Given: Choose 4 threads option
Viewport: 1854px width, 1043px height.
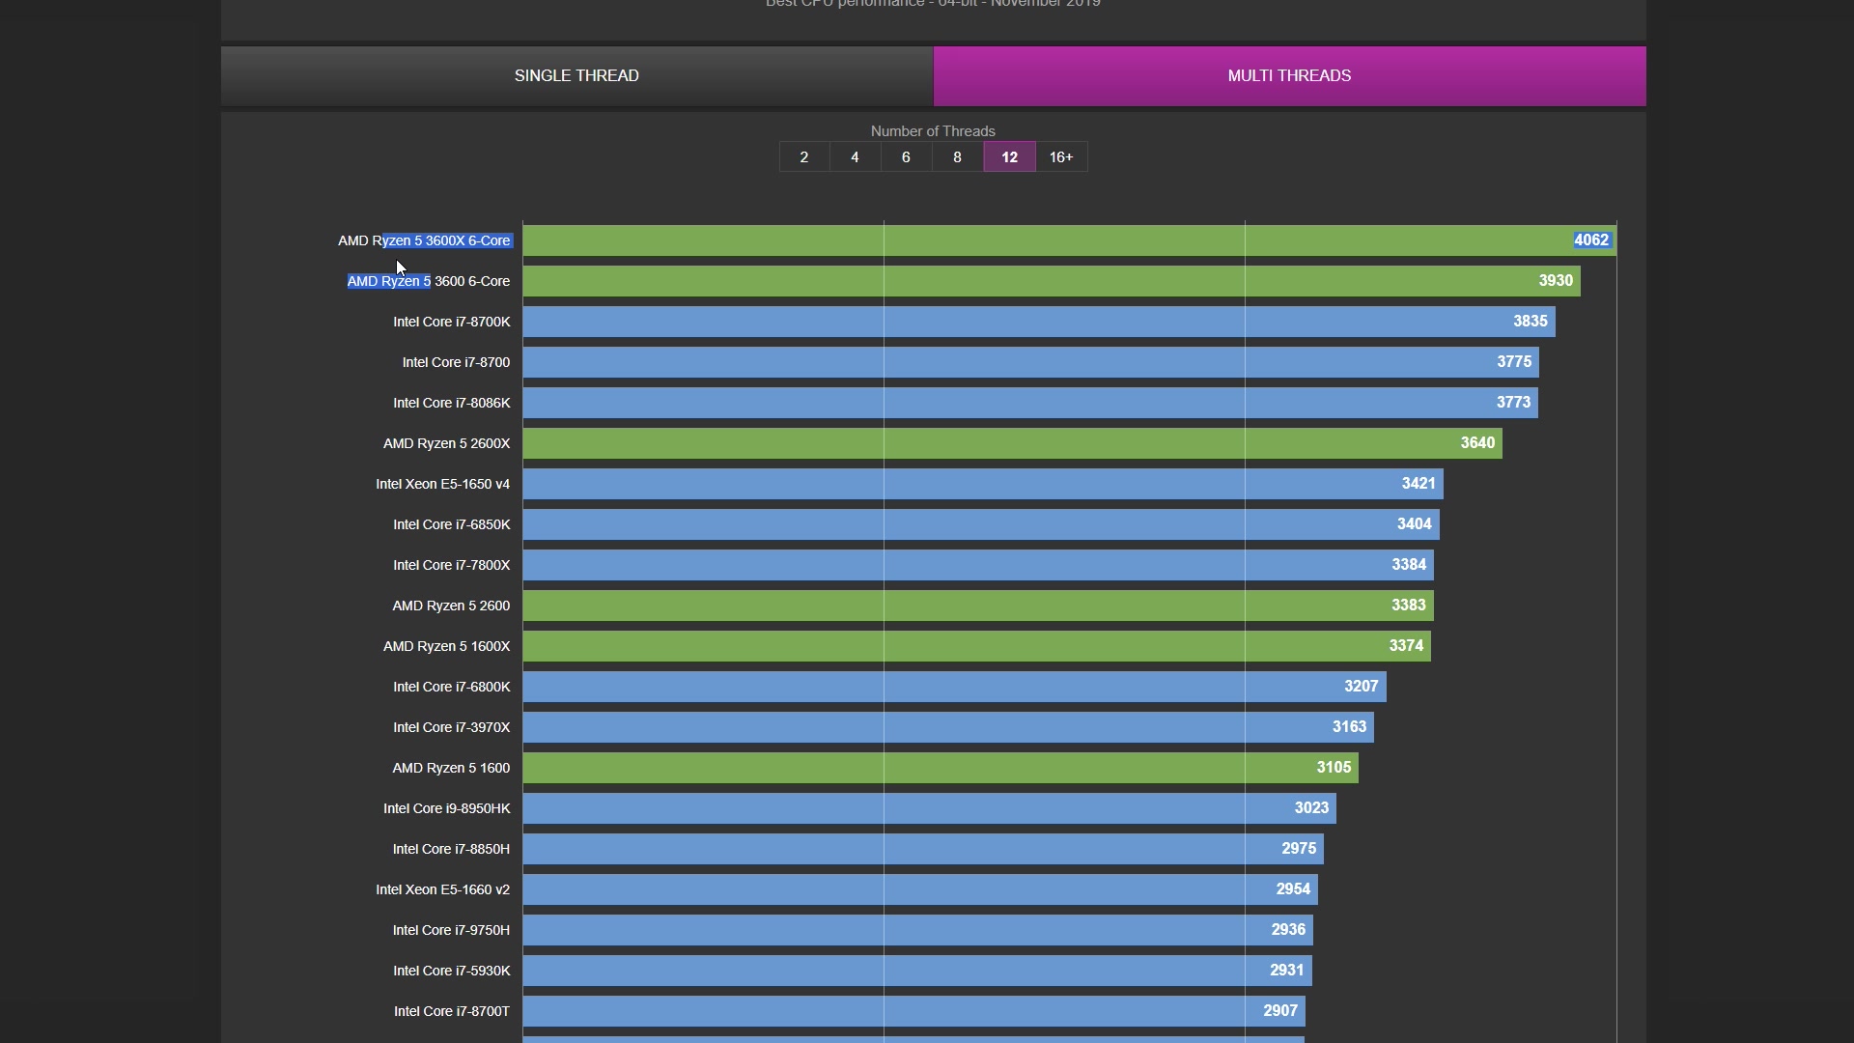Looking at the screenshot, I should pyautogui.click(x=855, y=156).
